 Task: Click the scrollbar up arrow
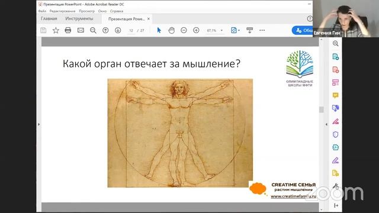tap(321, 40)
